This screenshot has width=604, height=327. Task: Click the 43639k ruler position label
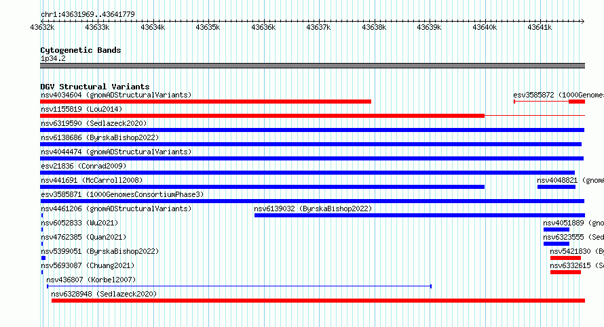click(x=429, y=27)
